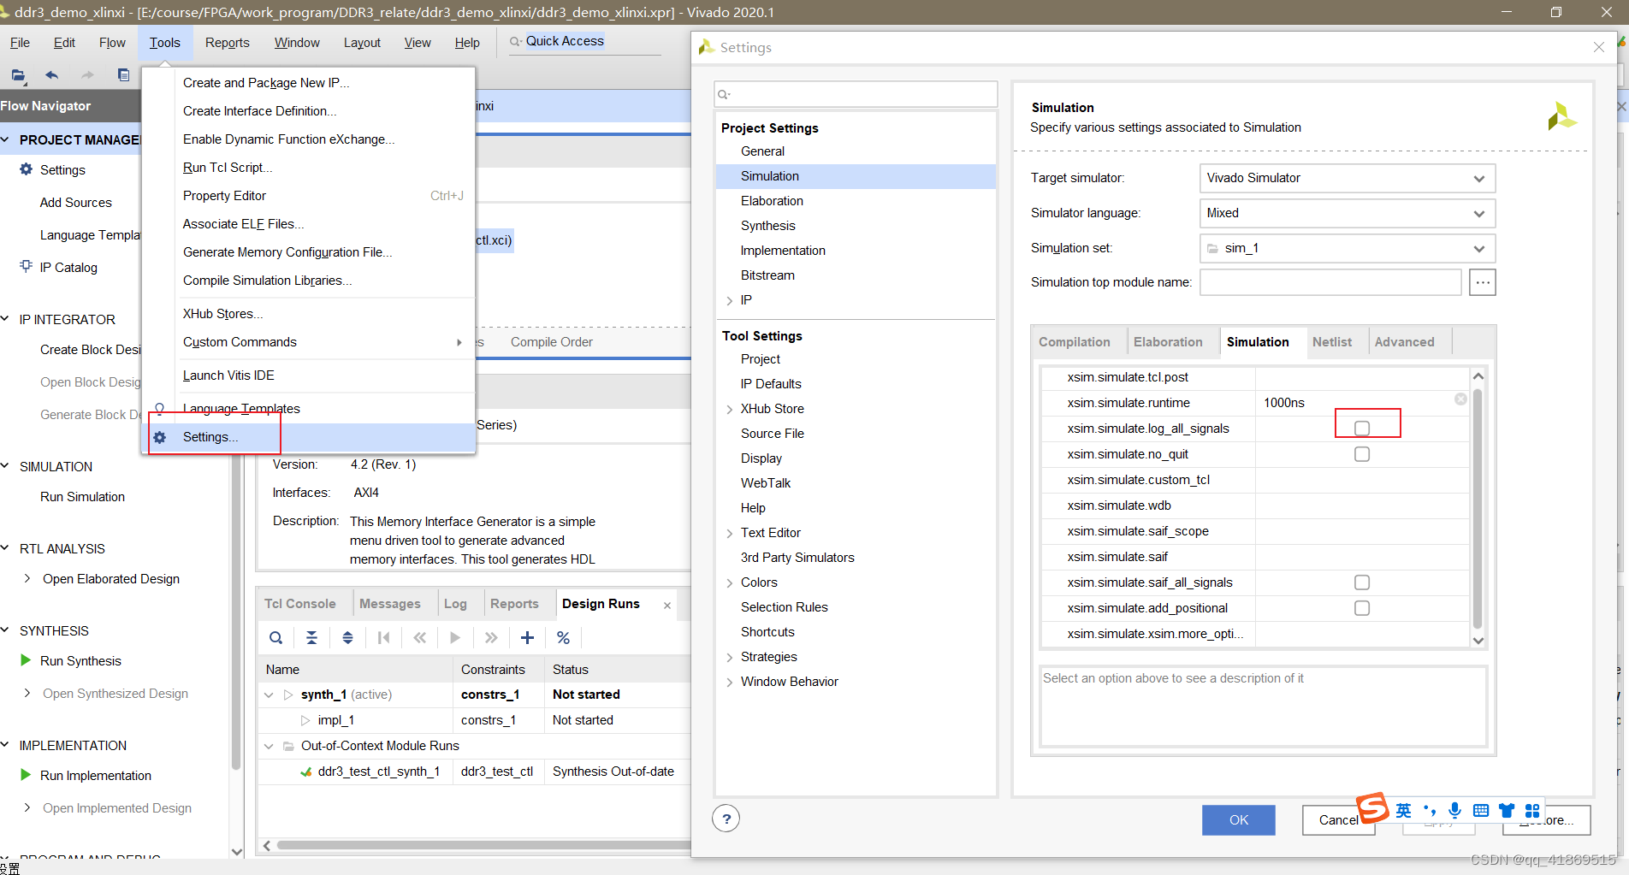Toggle xsim.simulate.saif_all_signals checkbox
Viewport: 1629px width, 875px height.
(1362, 582)
